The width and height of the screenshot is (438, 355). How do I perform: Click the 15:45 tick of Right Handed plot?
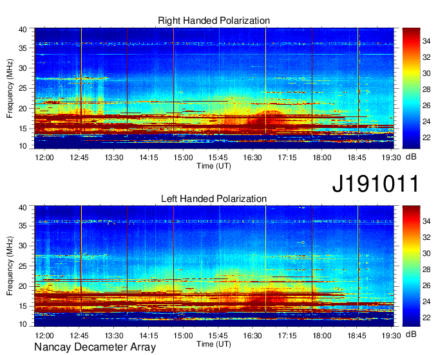click(x=218, y=158)
